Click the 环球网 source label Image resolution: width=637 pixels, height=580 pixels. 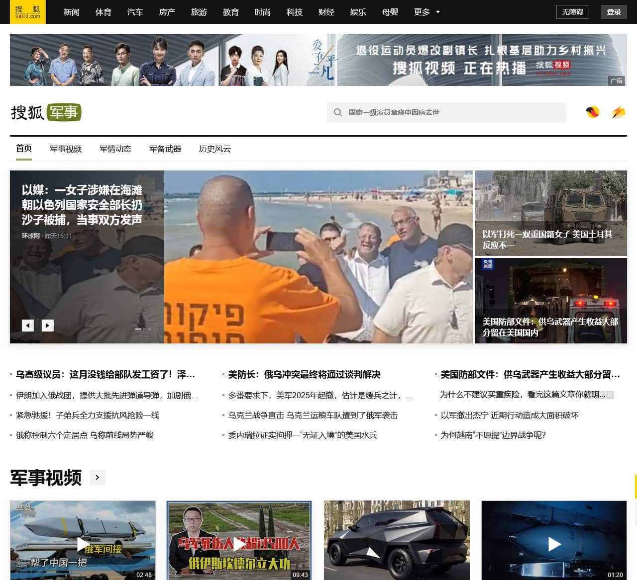(30, 236)
